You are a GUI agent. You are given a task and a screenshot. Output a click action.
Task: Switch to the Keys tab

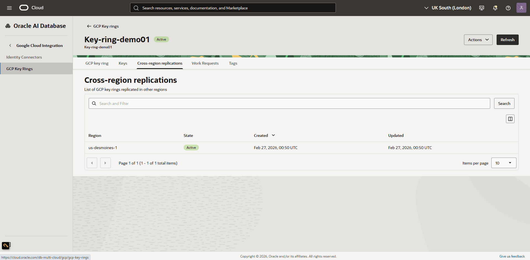(x=123, y=63)
